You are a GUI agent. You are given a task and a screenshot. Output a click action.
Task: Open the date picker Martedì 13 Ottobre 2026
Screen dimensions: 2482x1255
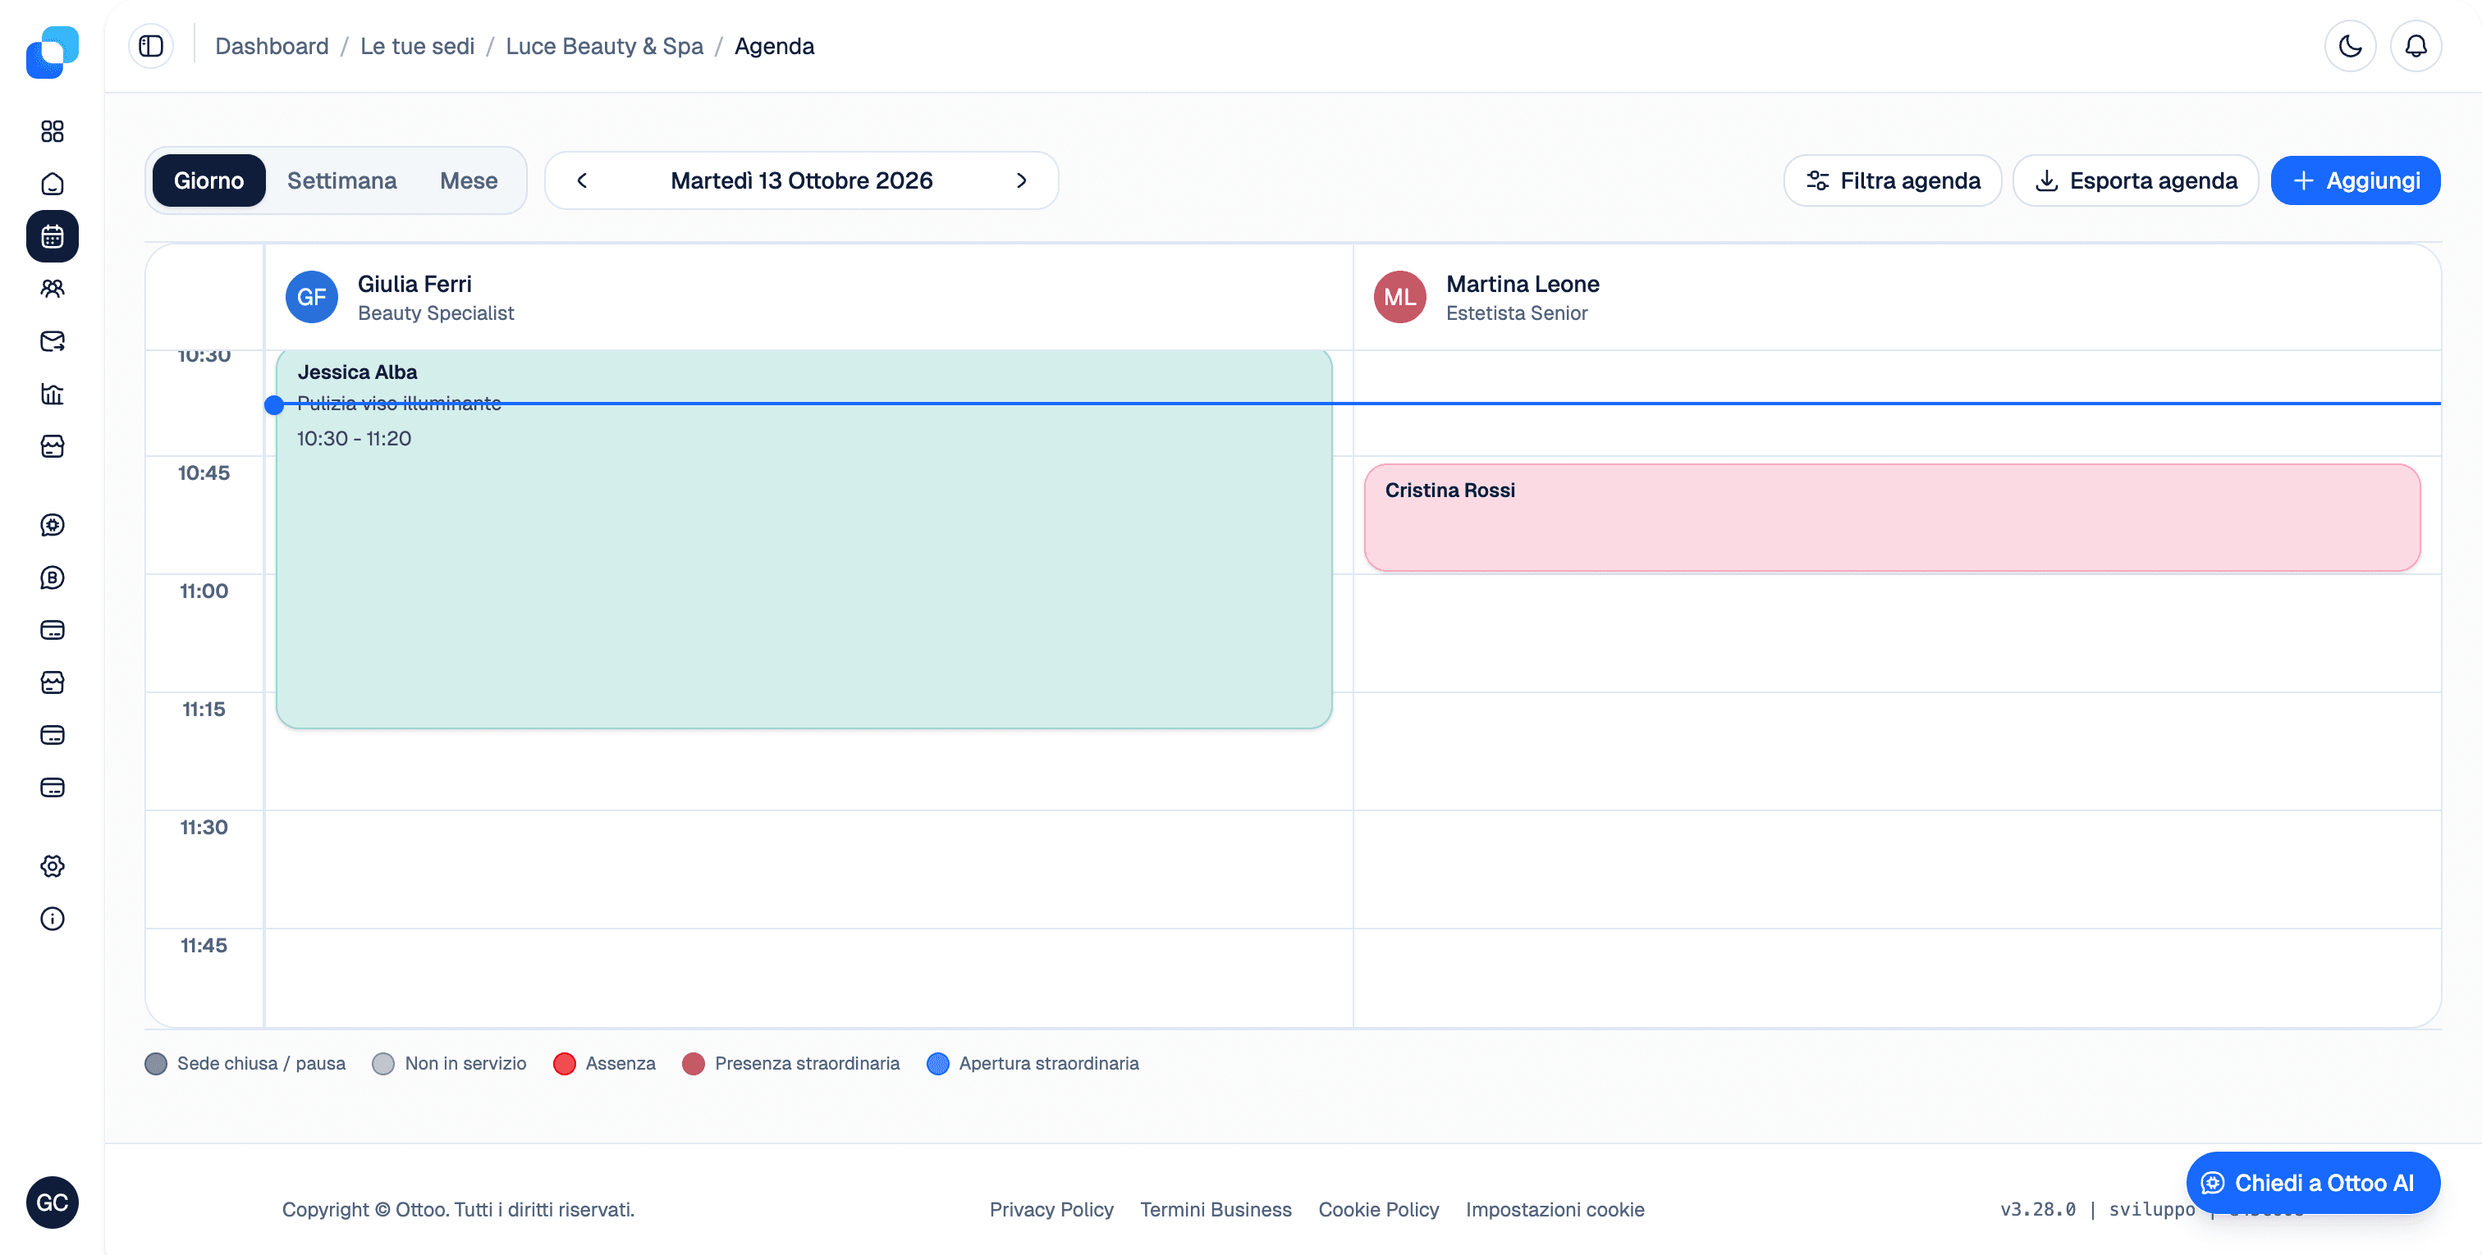pos(802,181)
